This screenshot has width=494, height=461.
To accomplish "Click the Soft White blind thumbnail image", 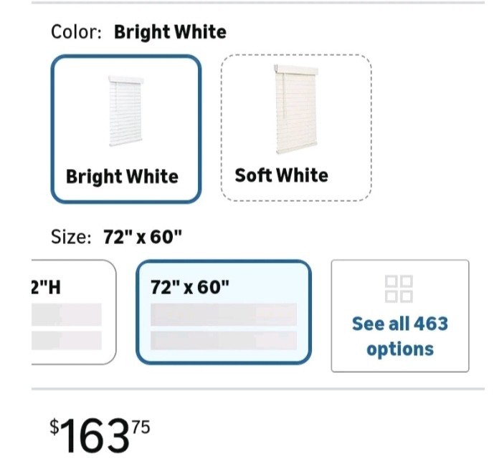I will [x=295, y=109].
